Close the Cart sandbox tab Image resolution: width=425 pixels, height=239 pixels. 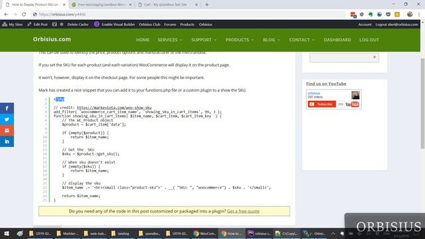point(197,5)
